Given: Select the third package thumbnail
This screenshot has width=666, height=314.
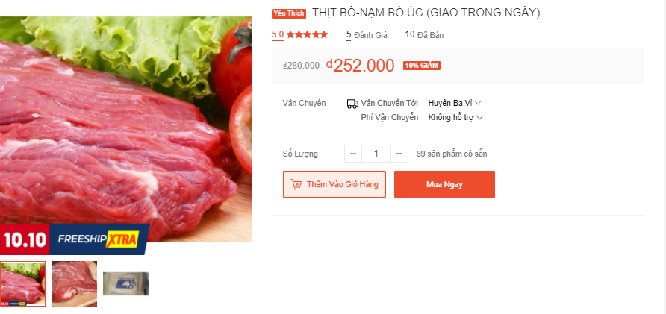Looking at the screenshot, I should coord(125,283).
